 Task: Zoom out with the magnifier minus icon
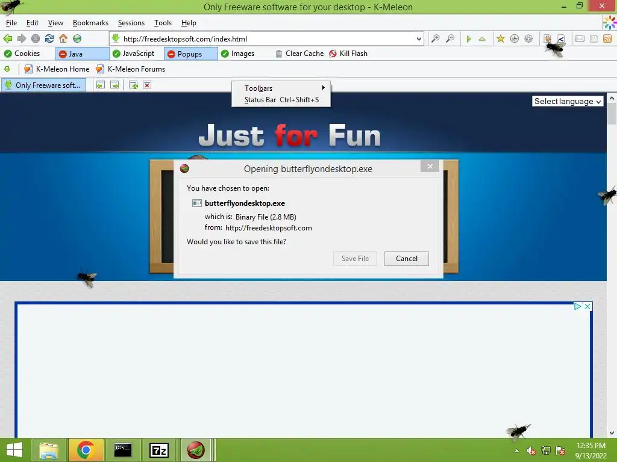[x=449, y=38]
